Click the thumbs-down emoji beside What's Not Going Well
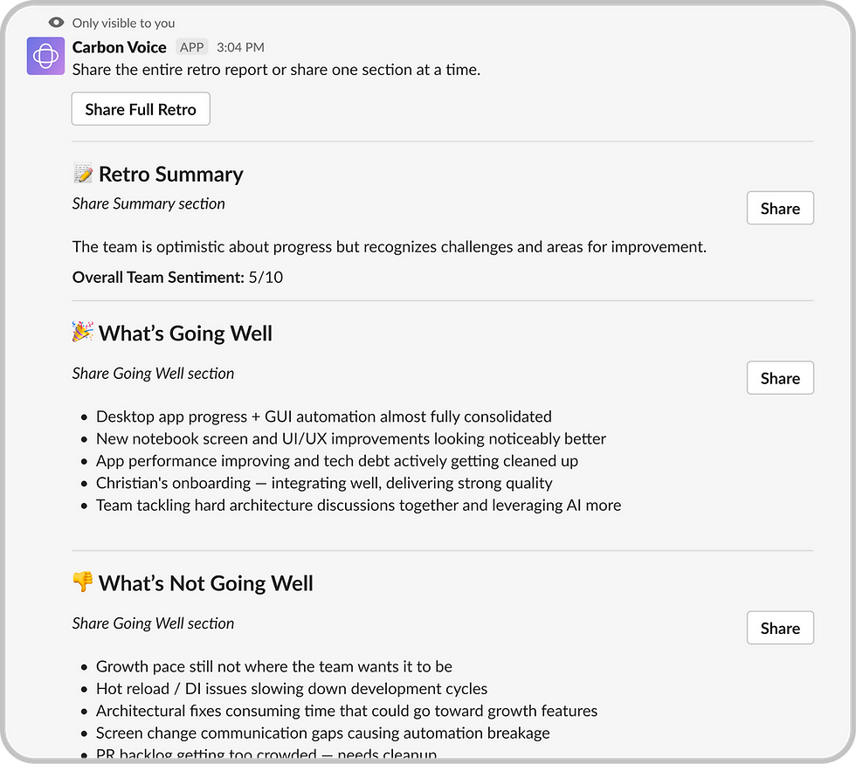856x764 pixels. [83, 582]
